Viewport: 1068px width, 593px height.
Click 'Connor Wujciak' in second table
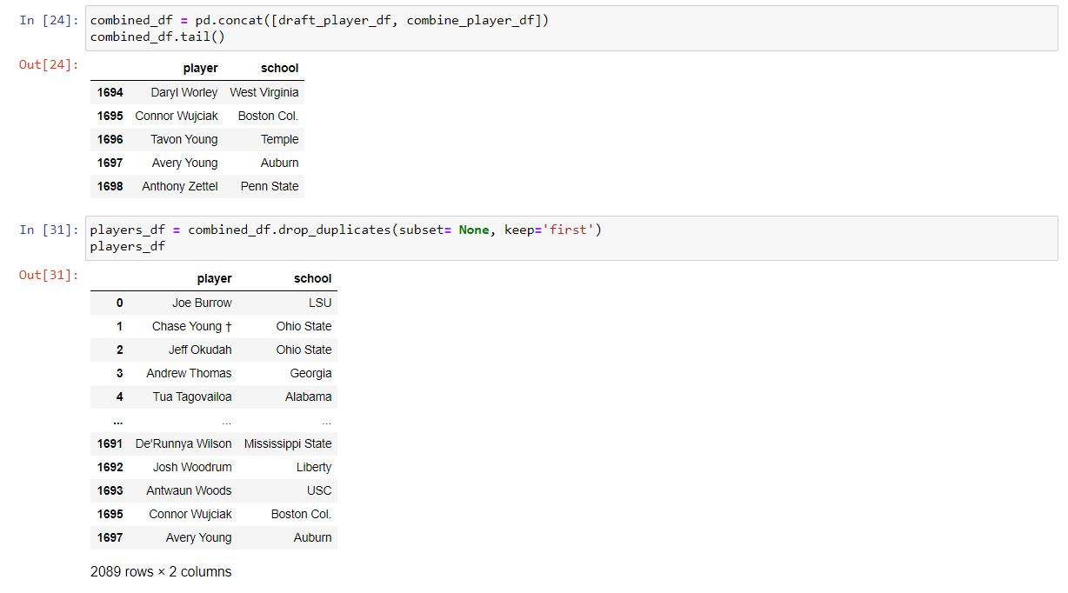pyautogui.click(x=190, y=514)
